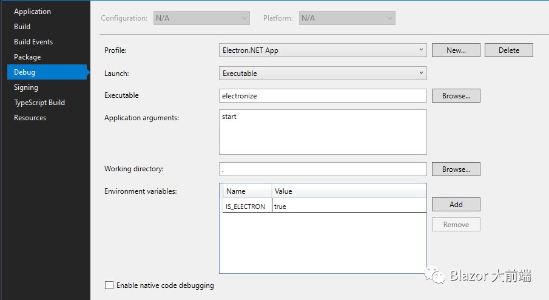Browse for the executable file
The image size is (549, 300).
tap(456, 96)
